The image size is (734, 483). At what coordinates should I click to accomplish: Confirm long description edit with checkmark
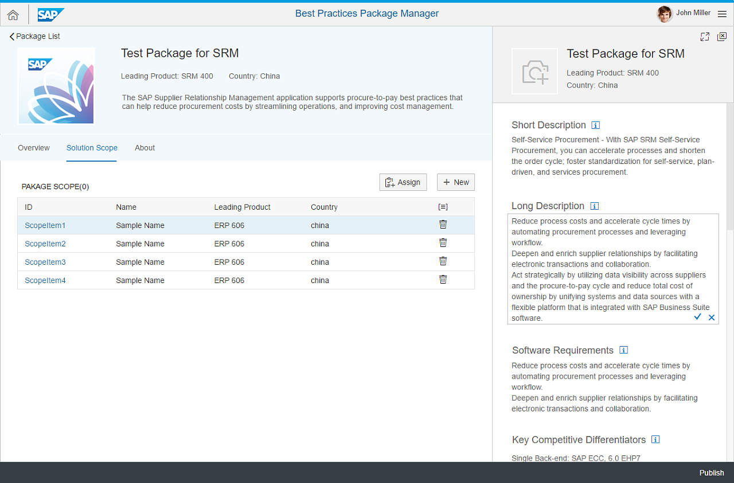click(x=698, y=317)
